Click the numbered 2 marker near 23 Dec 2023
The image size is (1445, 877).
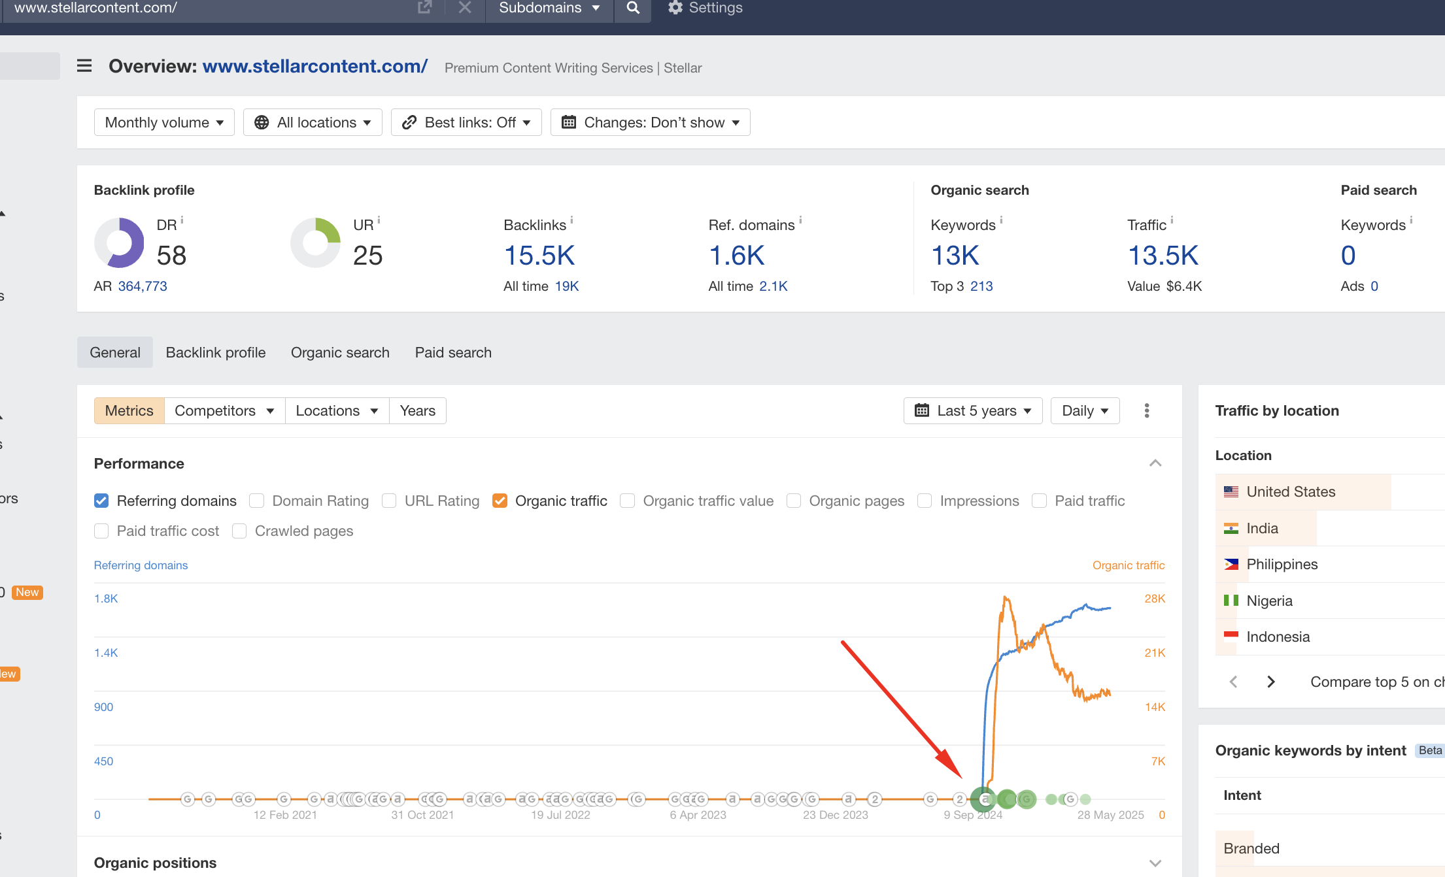tap(875, 799)
